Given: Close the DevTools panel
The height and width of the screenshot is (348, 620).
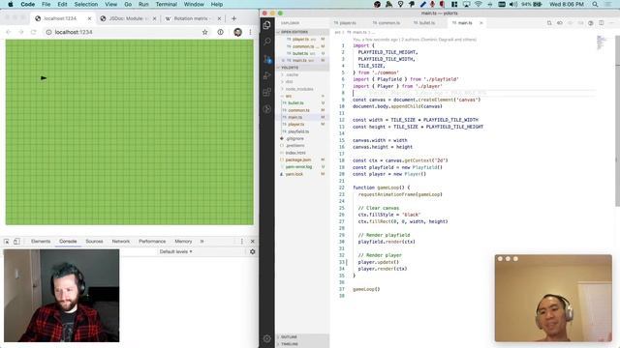Looking at the screenshot, I should (x=252, y=241).
